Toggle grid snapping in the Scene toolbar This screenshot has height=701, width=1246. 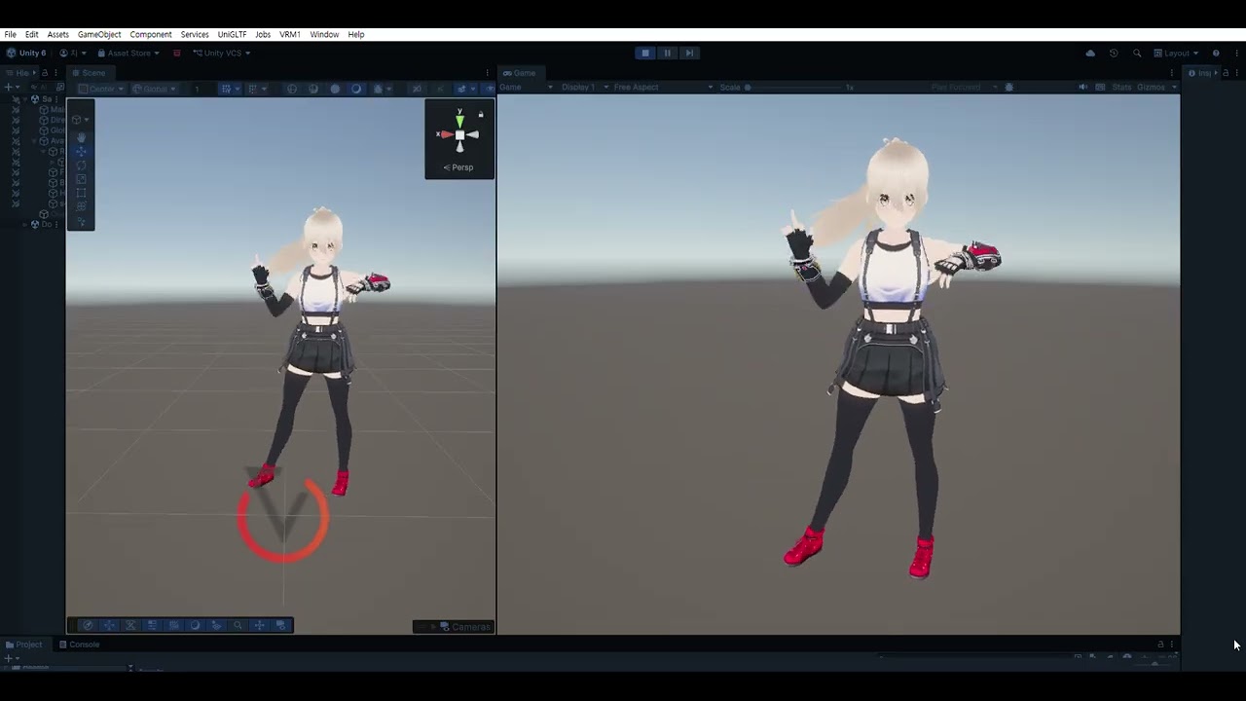pyautogui.click(x=227, y=89)
